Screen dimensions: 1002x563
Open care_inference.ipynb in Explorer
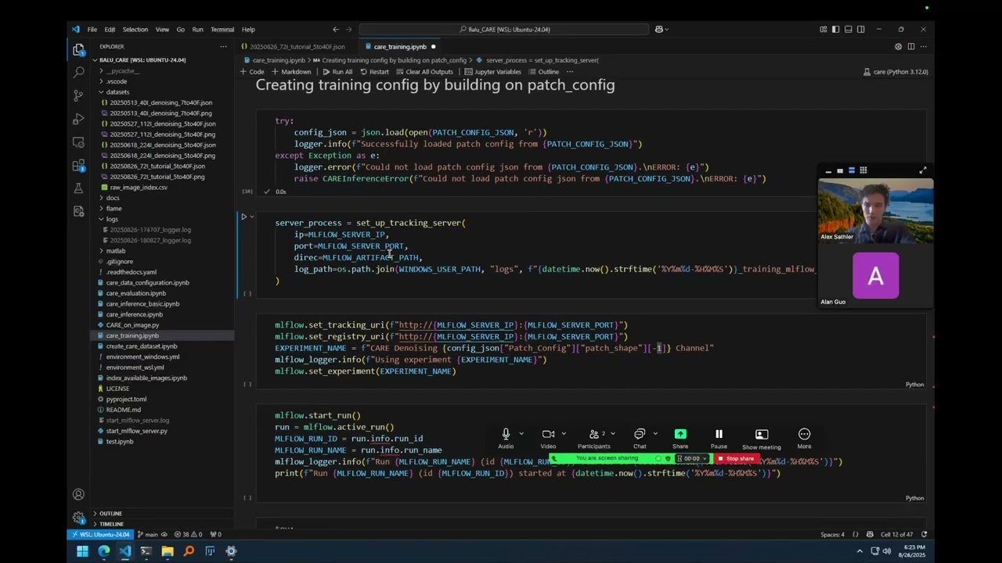pos(134,314)
